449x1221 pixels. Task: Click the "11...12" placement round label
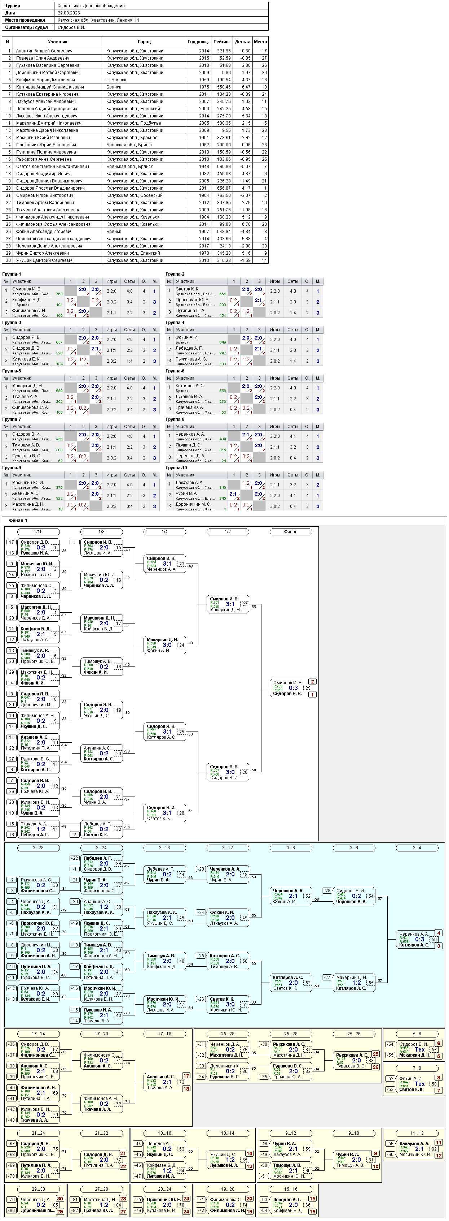click(x=417, y=1133)
